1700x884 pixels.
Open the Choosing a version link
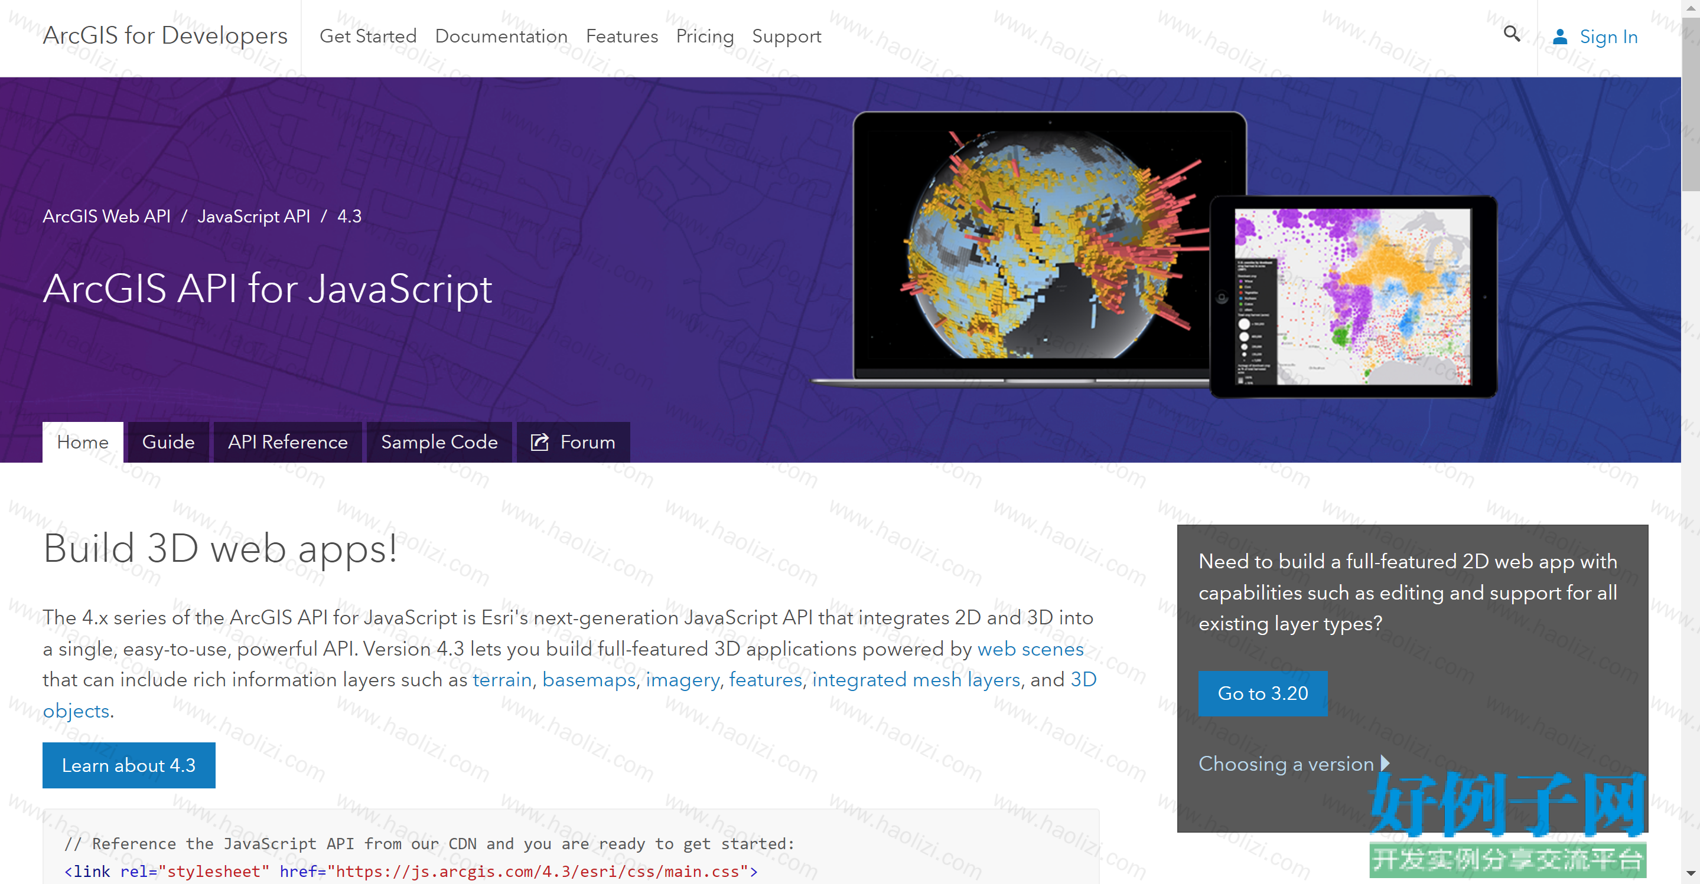[1285, 764]
